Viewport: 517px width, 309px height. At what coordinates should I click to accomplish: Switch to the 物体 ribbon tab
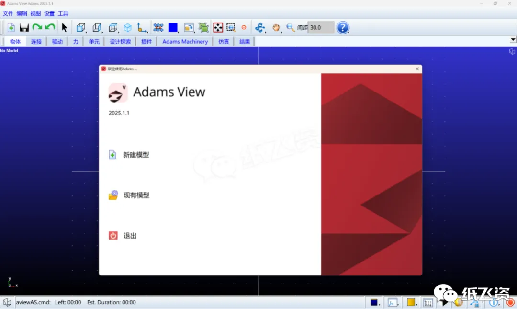15,42
